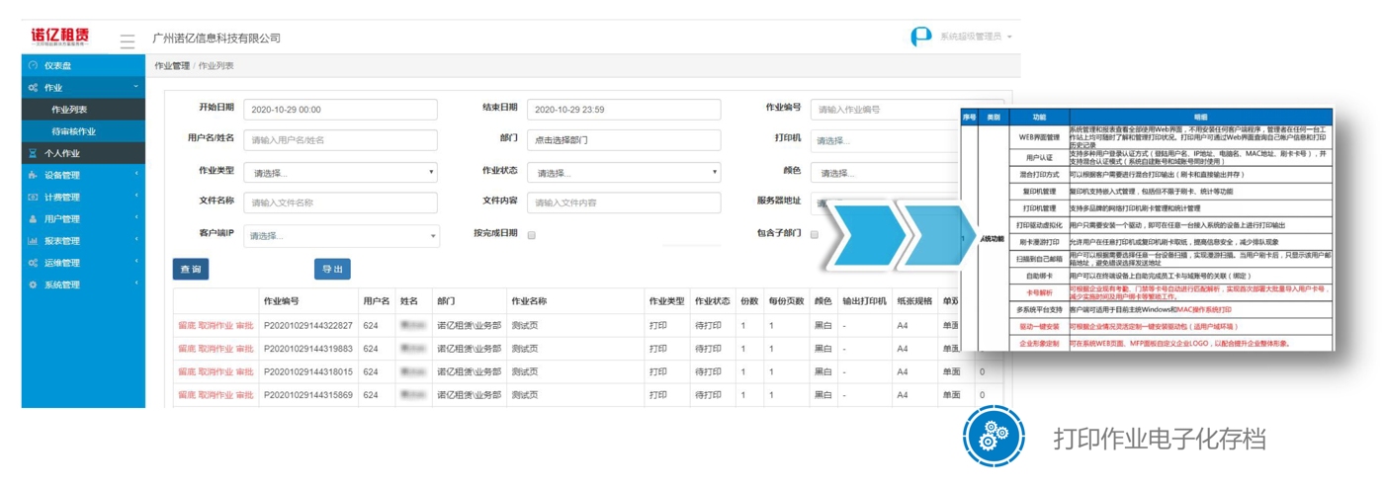Click the 开始日期 date input field
1384x488 pixels.
pos(340,110)
